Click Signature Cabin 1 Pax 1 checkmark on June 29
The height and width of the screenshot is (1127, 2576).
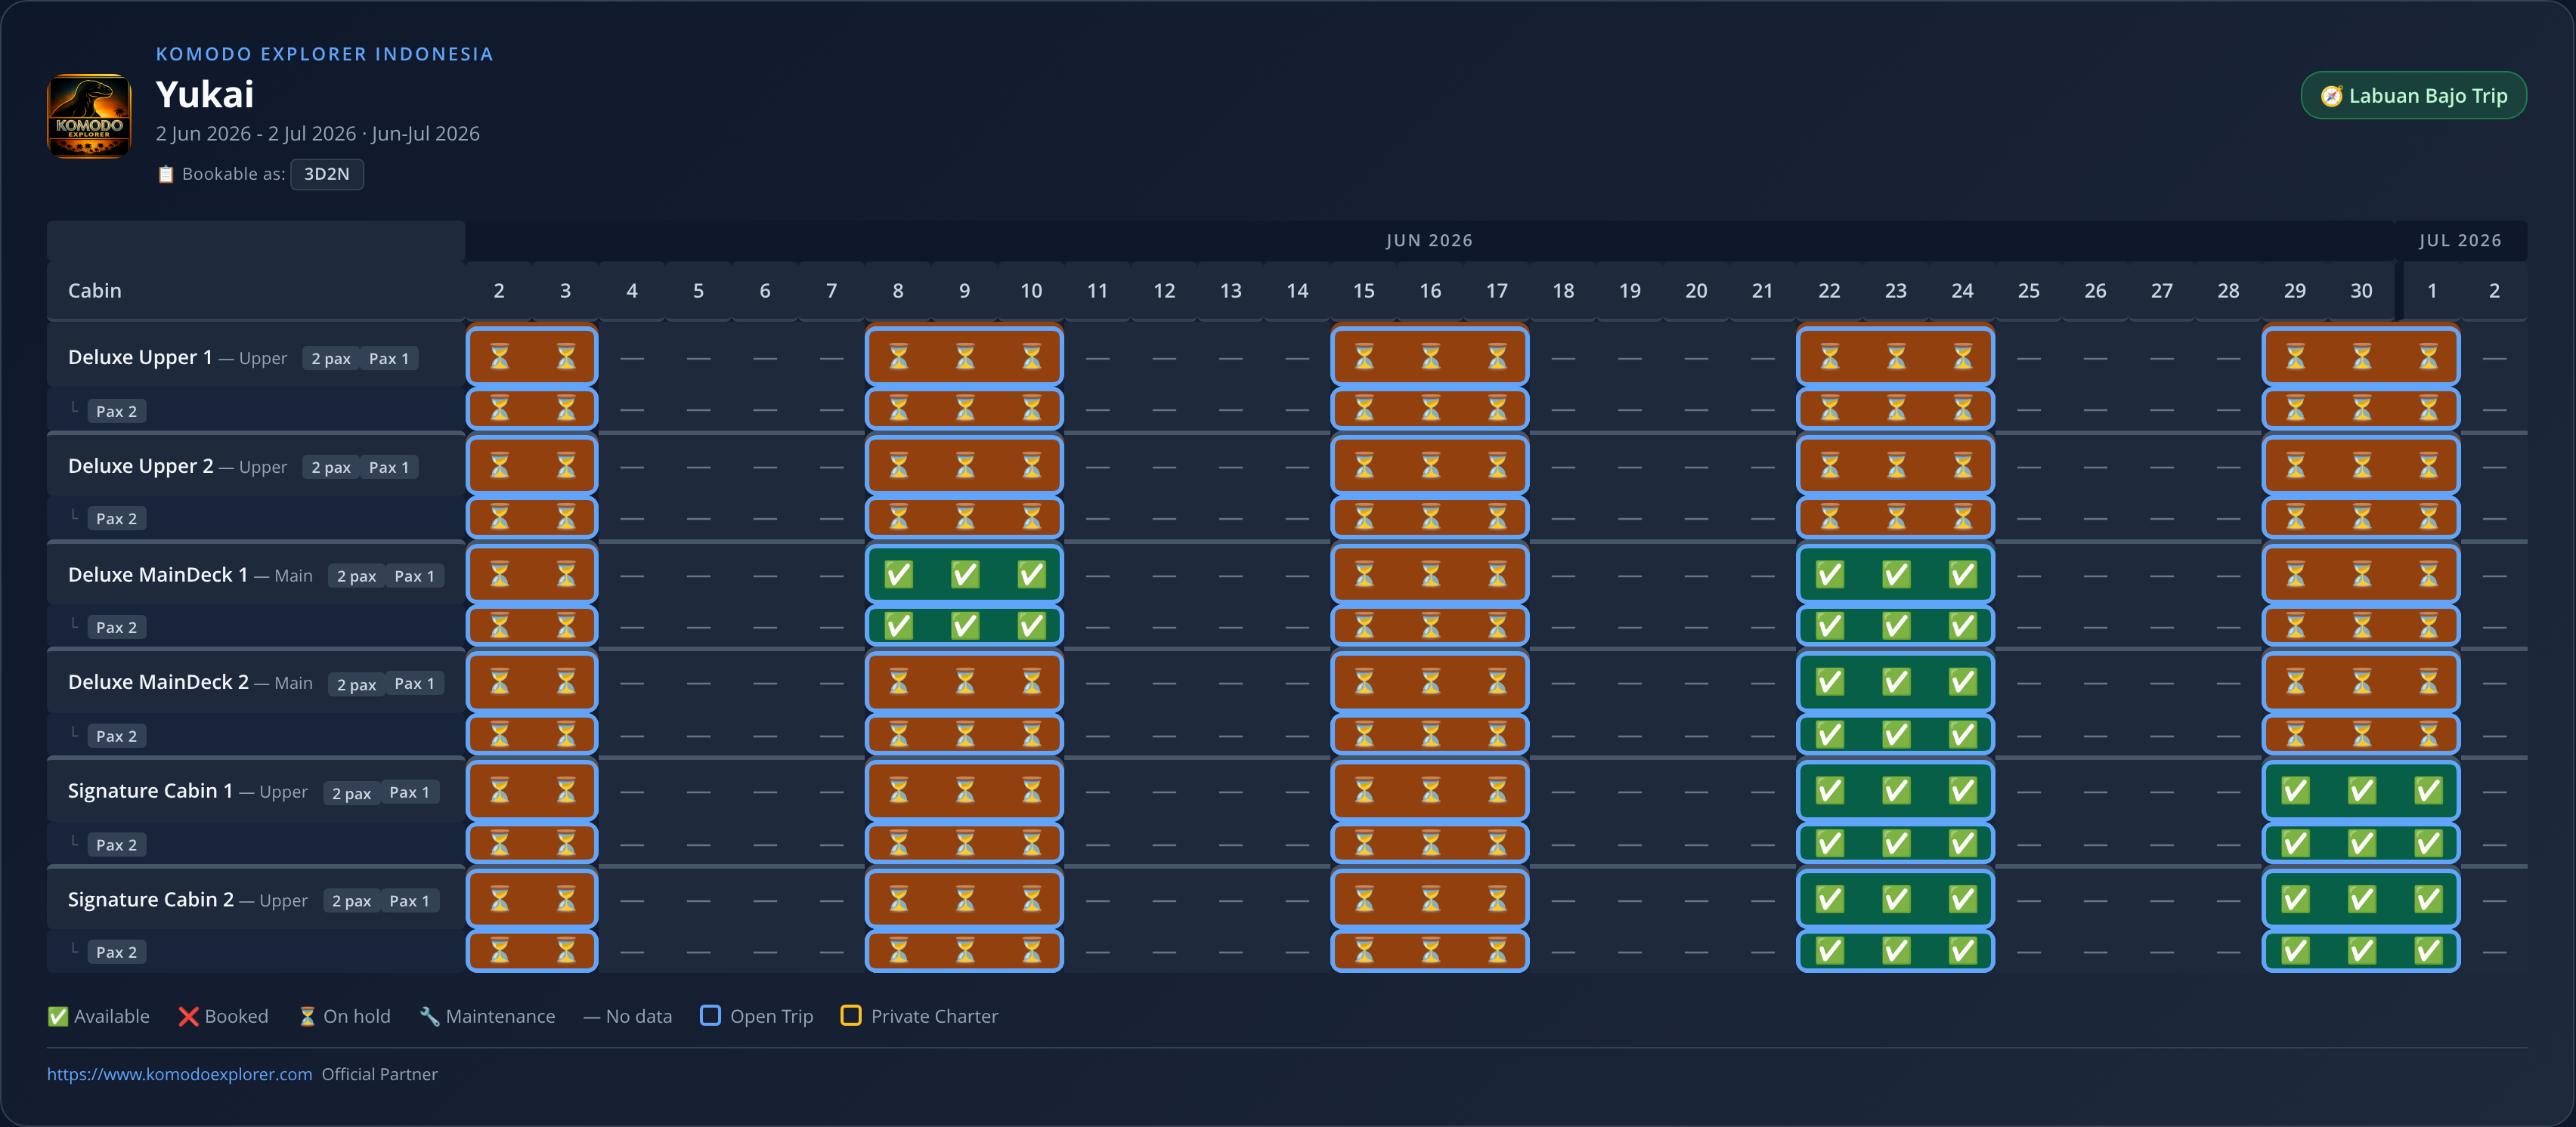2295,792
